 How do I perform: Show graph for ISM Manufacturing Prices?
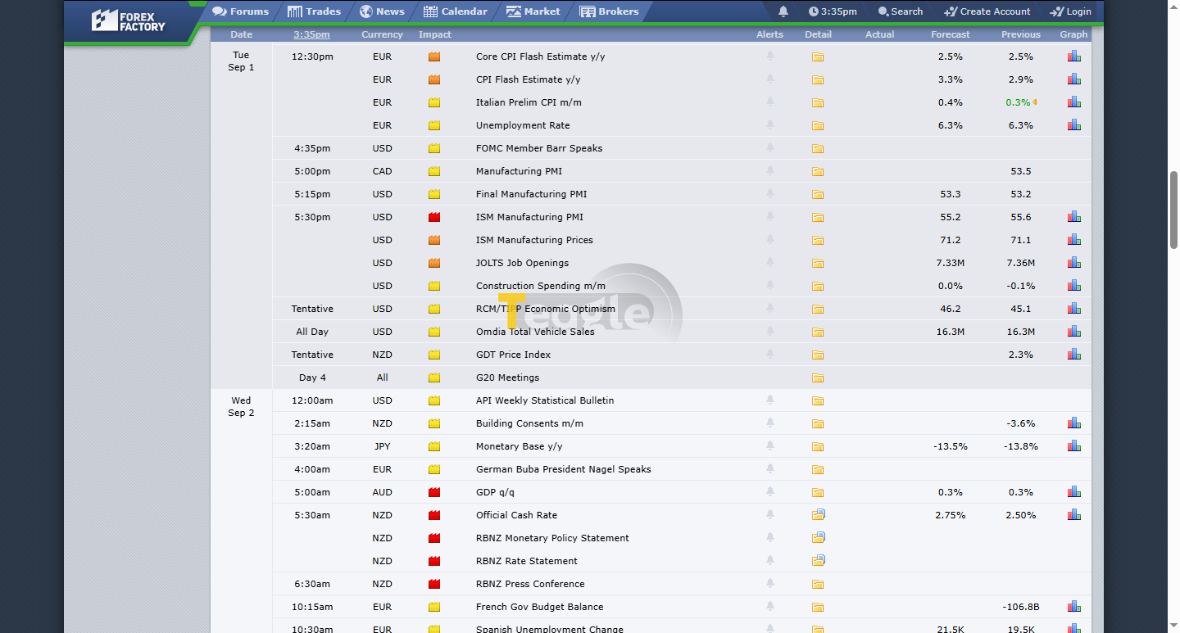point(1073,240)
